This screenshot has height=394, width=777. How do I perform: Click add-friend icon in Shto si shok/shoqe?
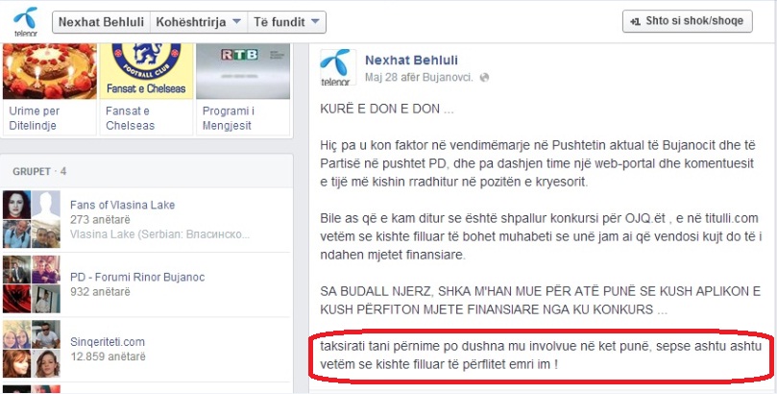click(x=635, y=22)
